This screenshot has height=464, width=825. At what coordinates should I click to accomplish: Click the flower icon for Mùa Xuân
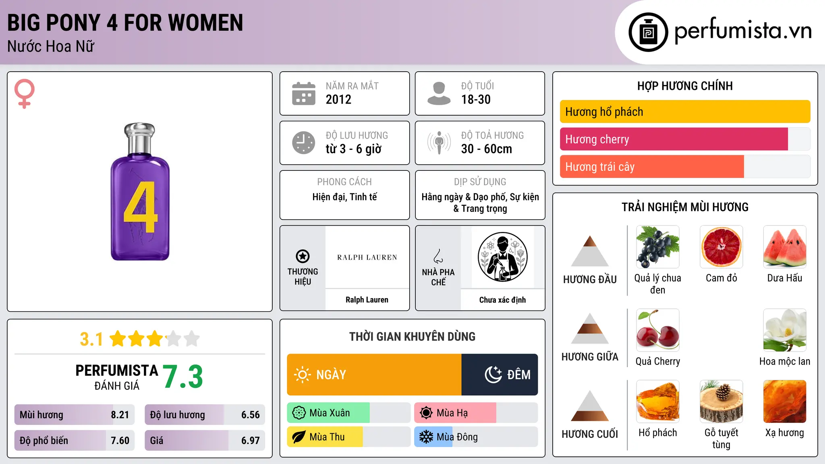pos(299,413)
